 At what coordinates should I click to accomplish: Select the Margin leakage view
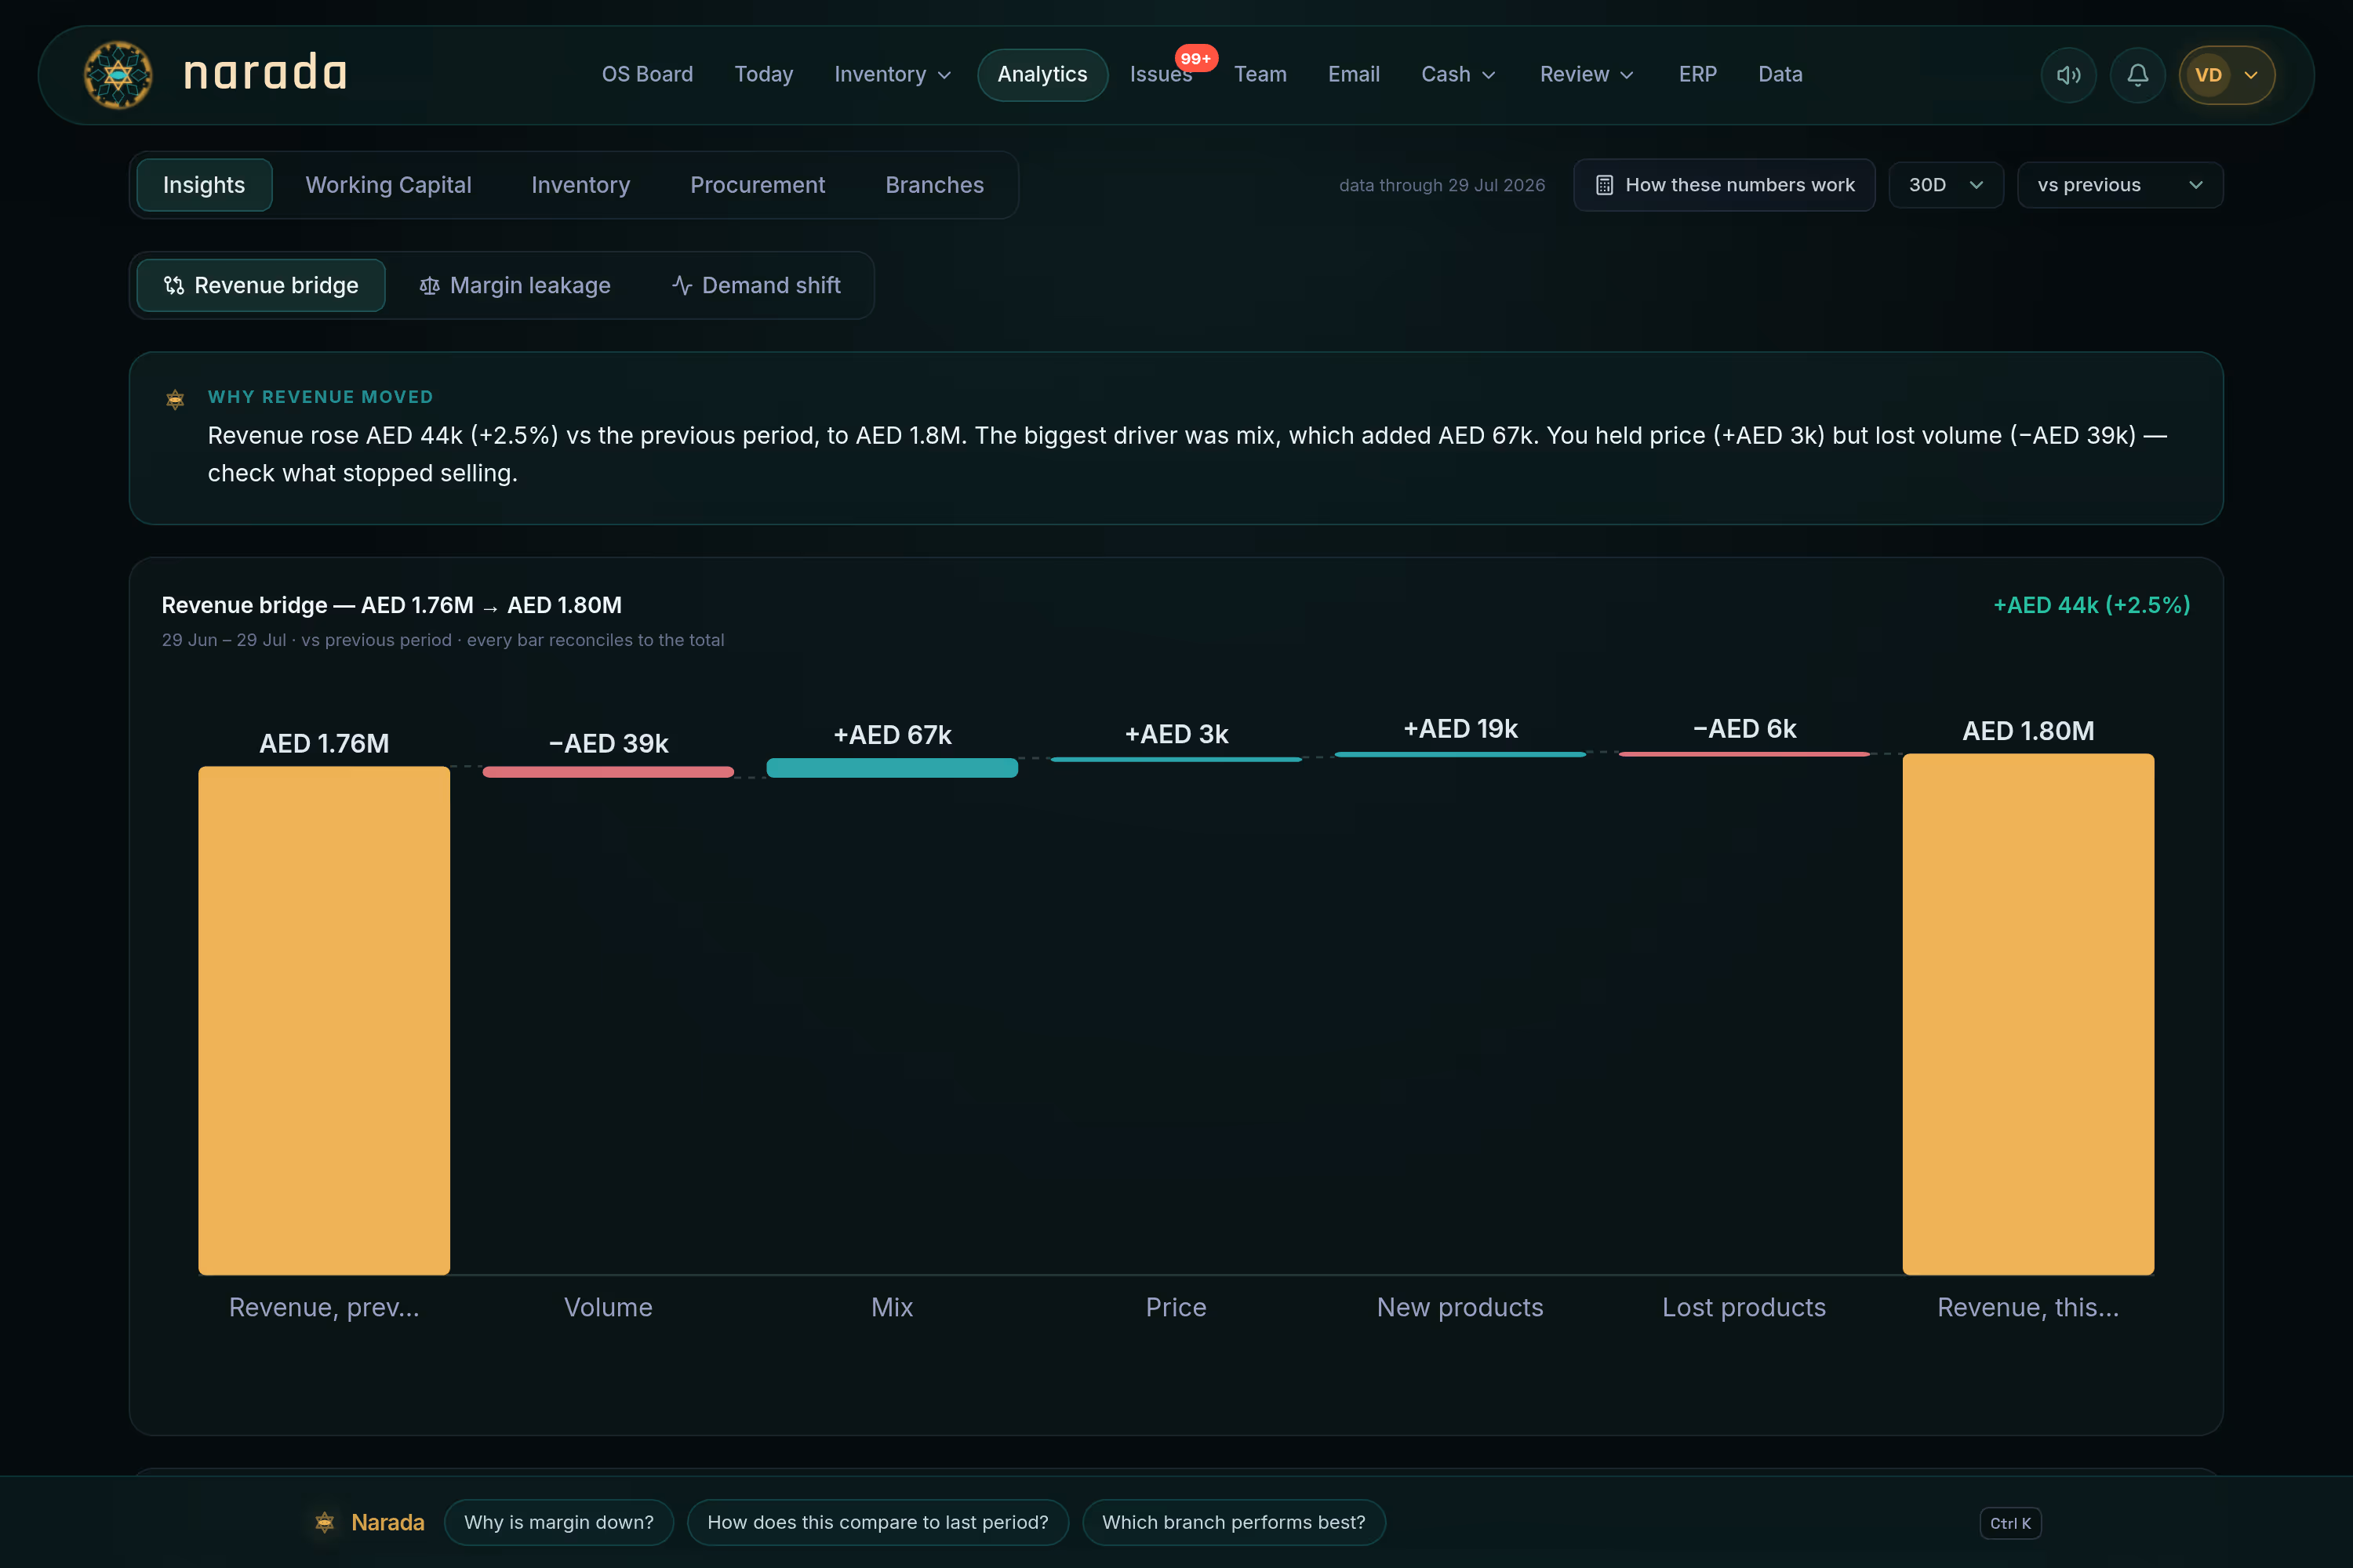click(515, 286)
